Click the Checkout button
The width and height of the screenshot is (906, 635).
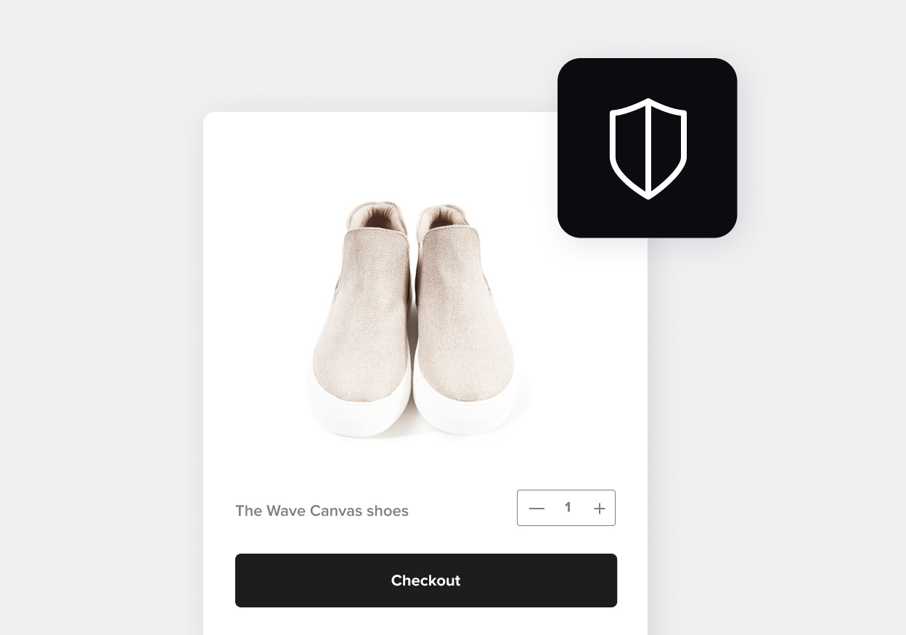[x=426, y=581]
